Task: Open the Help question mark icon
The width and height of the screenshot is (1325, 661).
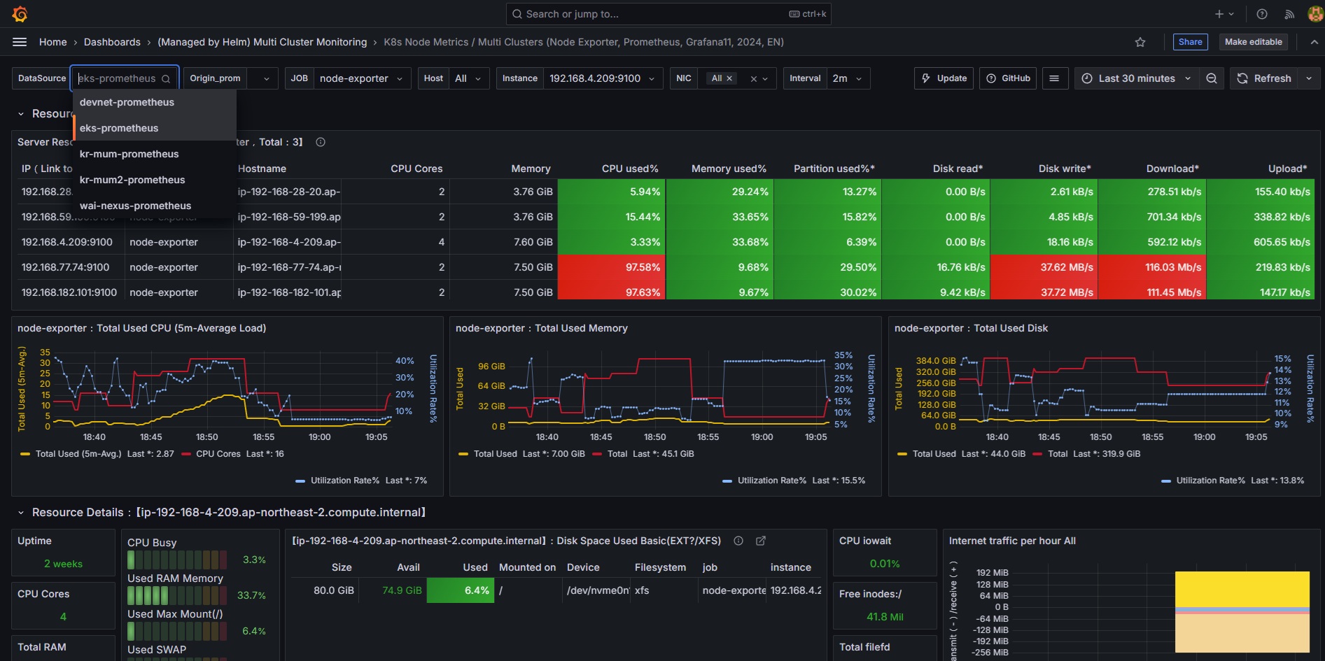Action: (x=1262, y=14)
